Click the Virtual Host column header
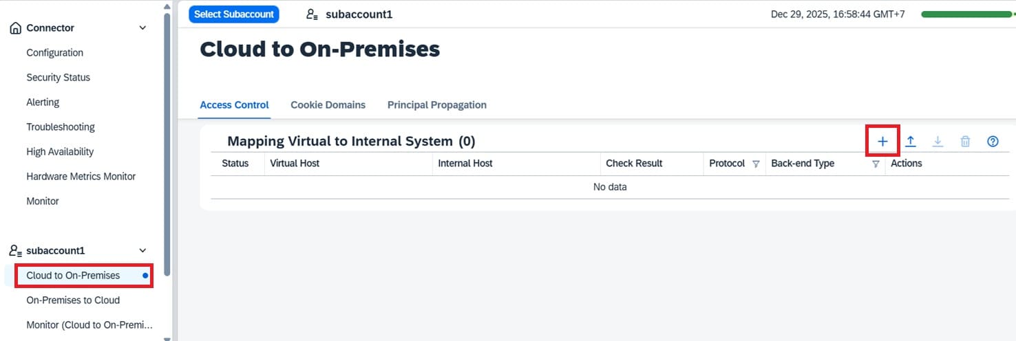This screenshot has width=1016, height=341. point(295,164)
